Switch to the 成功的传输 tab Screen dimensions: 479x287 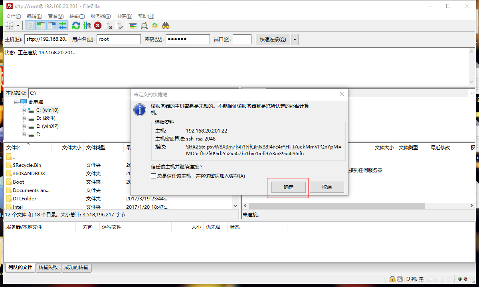(x=76, y=267)
